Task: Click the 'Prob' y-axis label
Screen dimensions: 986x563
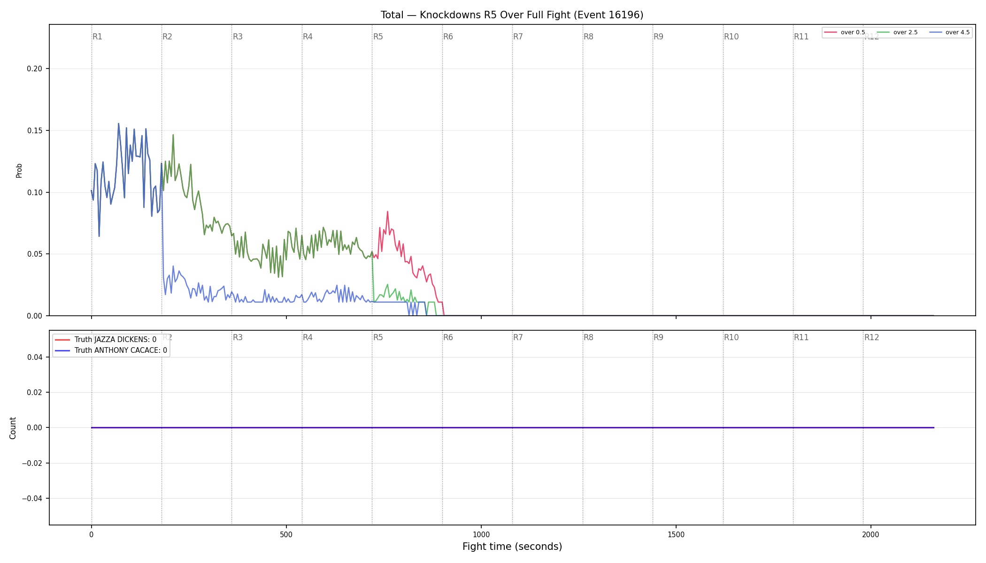Action: tap(19, 170)
